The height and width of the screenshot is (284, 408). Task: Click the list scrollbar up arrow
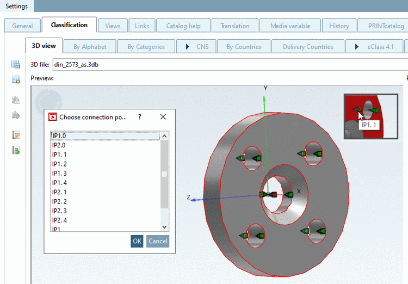[164, 136]
